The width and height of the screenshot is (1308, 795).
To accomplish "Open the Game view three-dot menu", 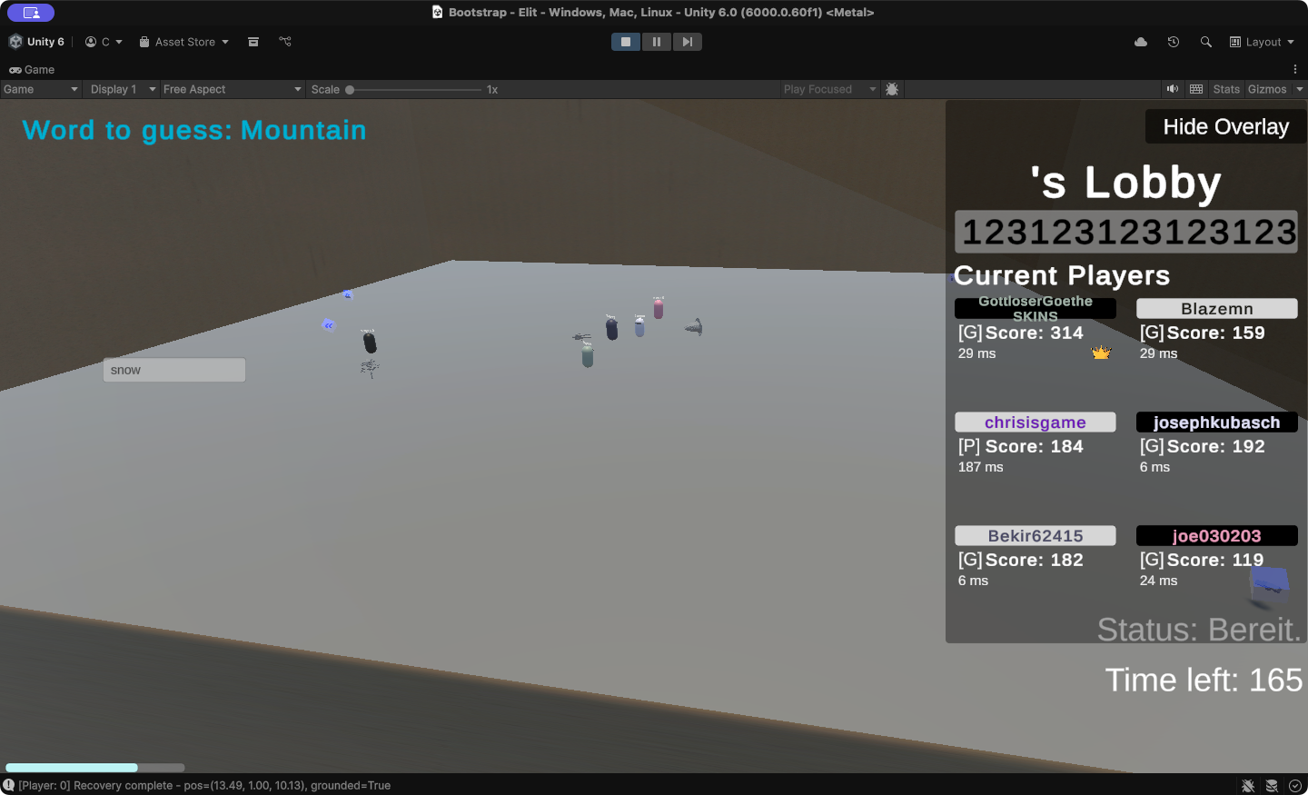I will tap(1295, 69).
